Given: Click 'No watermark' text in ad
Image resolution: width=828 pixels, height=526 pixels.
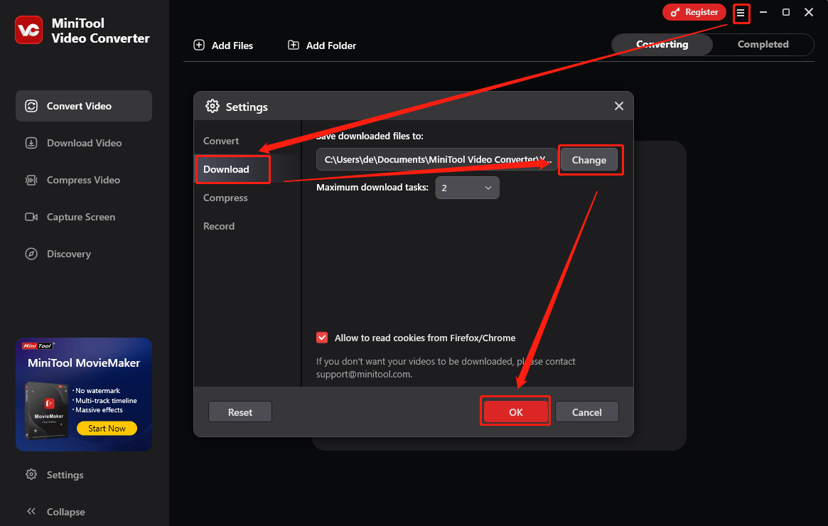Looking at the screenshot, I should pyautogui.click(x=97, y=391).
